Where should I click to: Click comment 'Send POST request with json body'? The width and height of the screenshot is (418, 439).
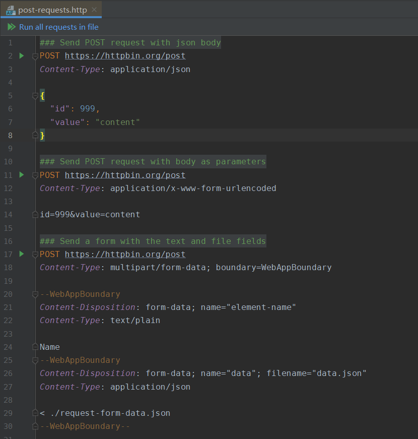[130, 42]
